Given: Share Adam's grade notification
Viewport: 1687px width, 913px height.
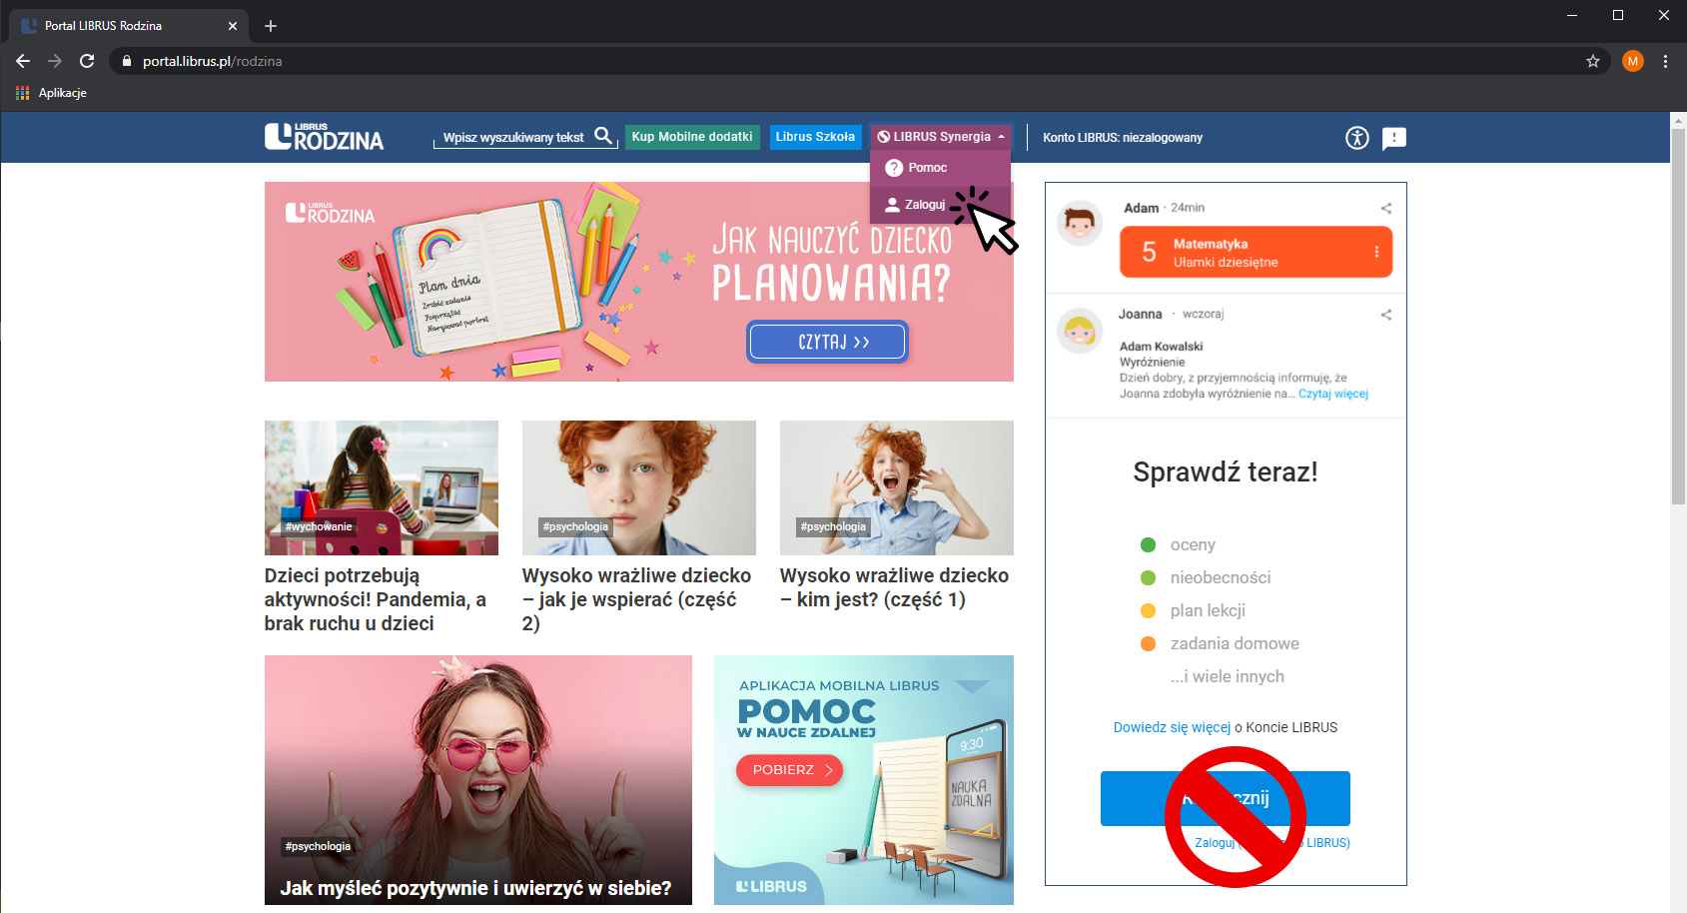Looking at the screenshot, I should (x=1385, y=208).
